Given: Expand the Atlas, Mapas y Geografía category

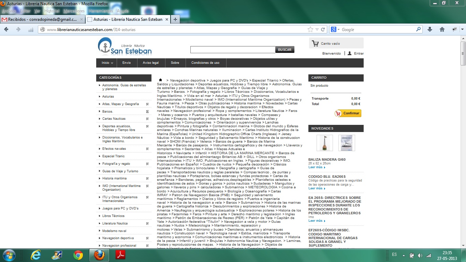Looking at the screenshot, I should [x=147, y=104].
